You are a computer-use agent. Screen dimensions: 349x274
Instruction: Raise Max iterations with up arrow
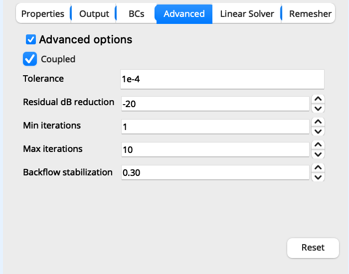point(318,145)
